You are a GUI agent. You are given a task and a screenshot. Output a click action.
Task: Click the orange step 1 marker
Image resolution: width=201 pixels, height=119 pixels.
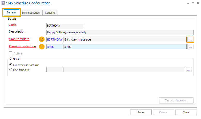point(41,47)
